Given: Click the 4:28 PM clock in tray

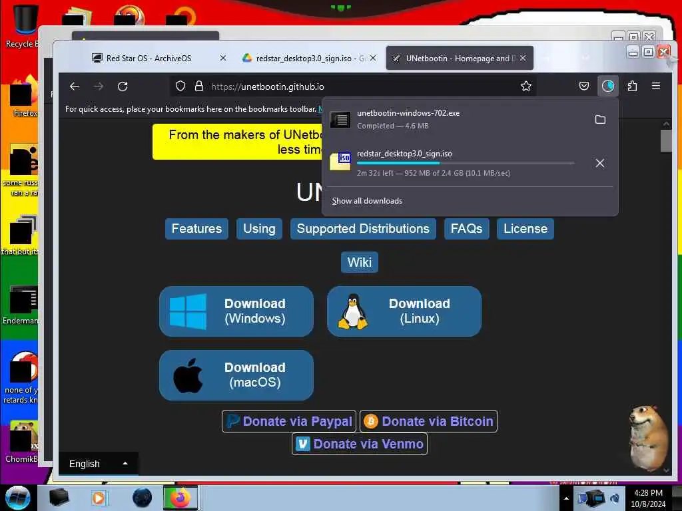Looking at the screenshot, I should point(648,498).
